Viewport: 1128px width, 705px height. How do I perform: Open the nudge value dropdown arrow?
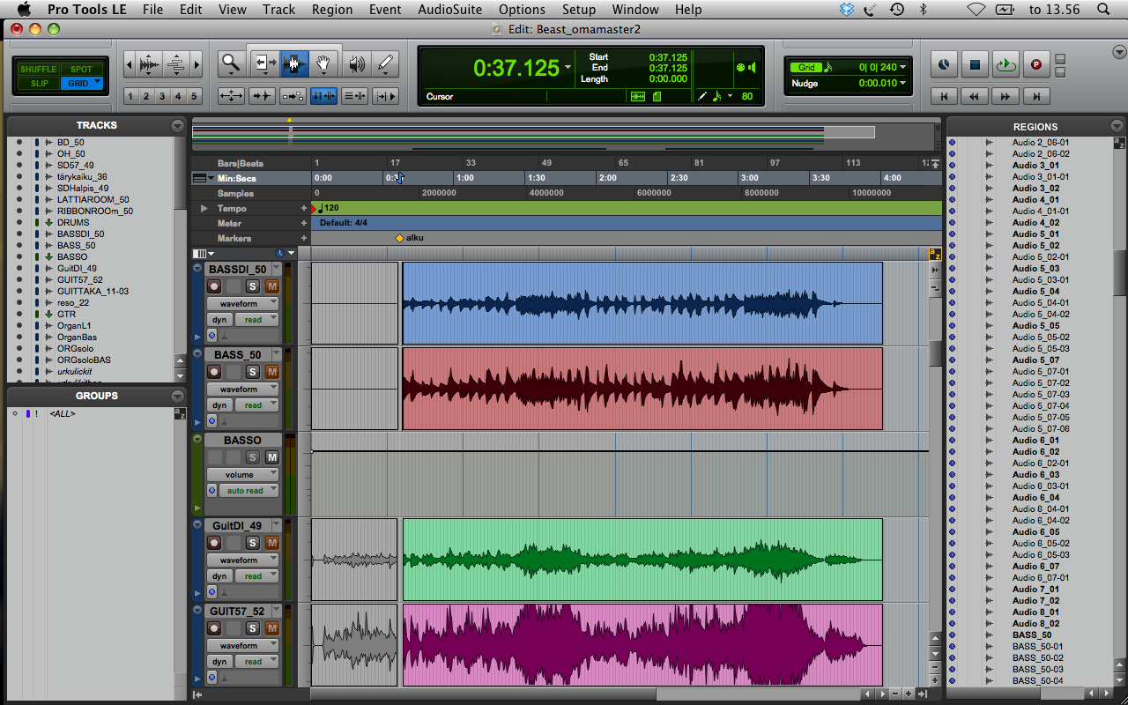(903, 84)
